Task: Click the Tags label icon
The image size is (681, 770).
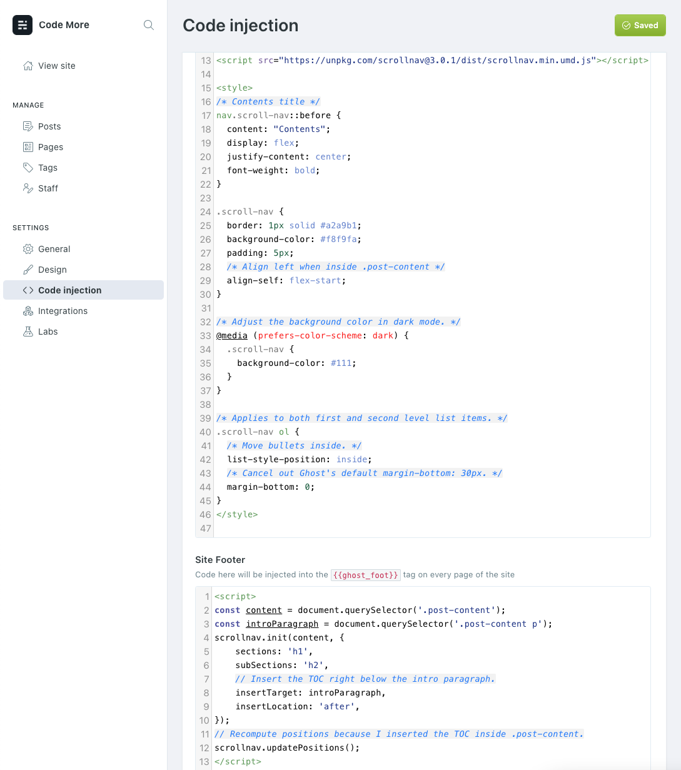Action: [28, 168]
